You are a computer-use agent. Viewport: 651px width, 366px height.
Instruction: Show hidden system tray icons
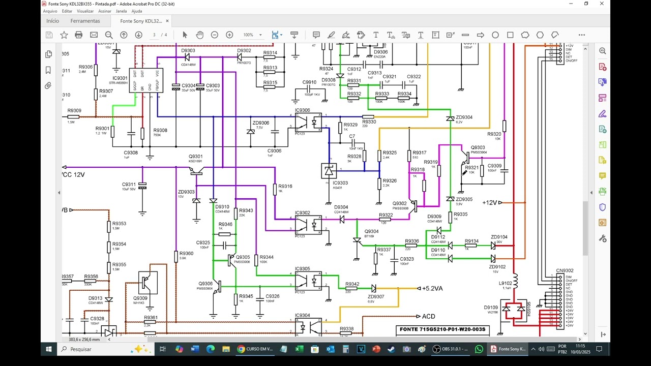pyautogui.click(x=534, y=349)
